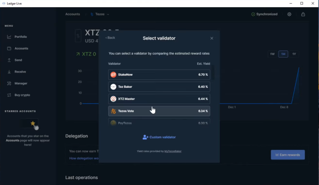Click the Tezos Vote logo icon

113,111
